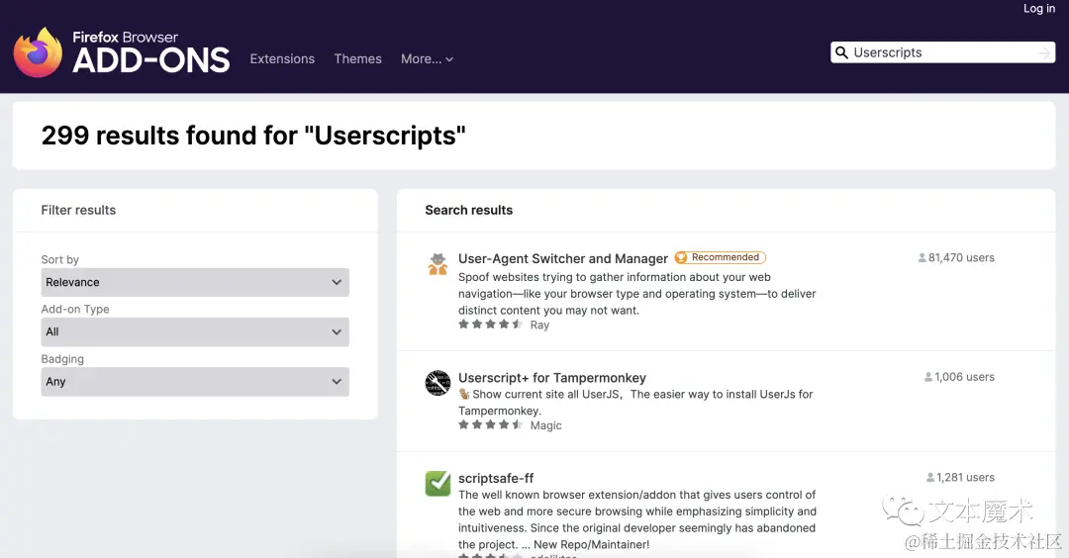Screen dimensions: 1069x558
Task: Click the User-Agent Switcher description text
Action: [636, 294]
